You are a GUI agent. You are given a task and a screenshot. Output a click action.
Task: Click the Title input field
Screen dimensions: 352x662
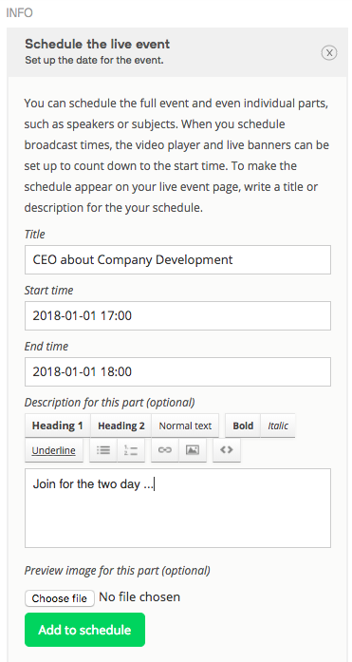[177, 259]
